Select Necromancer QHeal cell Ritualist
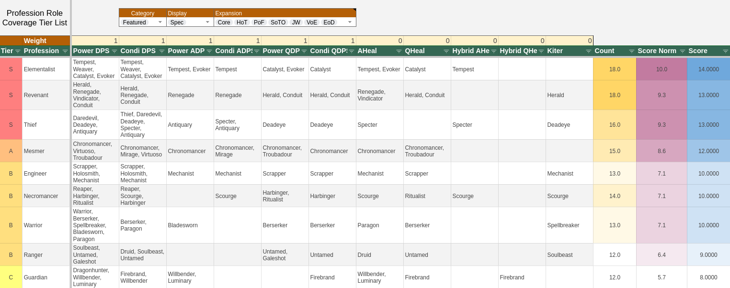This screenshot has height=288, width=730. 427,196
